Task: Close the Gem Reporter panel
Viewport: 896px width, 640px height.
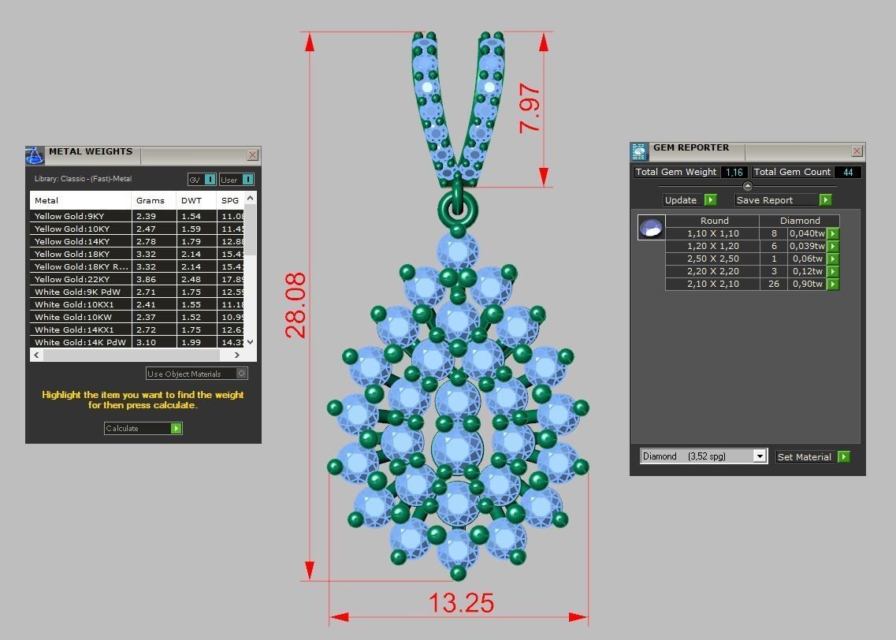Action: pos(857,151)
